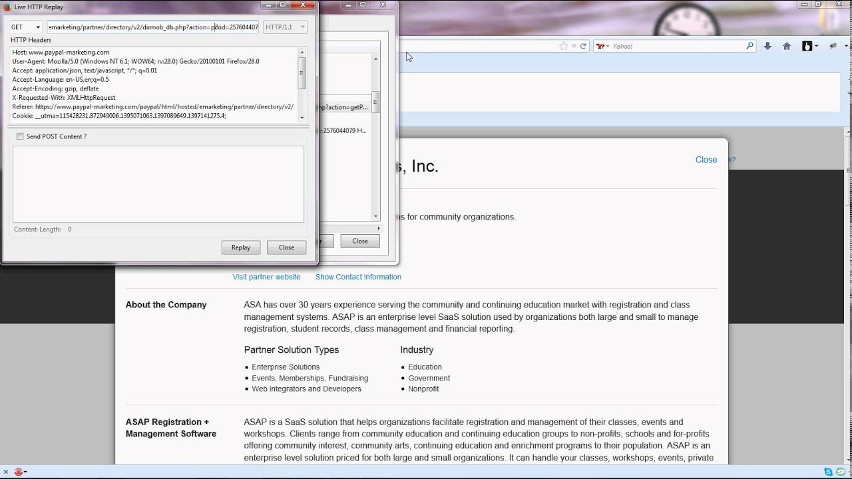
Task: Select the X-Requested-With header line
Action: click(64, 98)
